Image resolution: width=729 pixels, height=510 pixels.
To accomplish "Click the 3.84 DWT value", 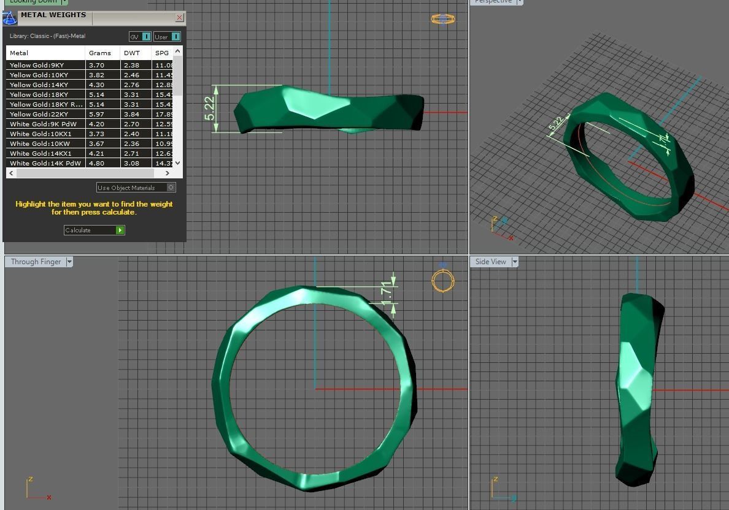I will (131, 114).
